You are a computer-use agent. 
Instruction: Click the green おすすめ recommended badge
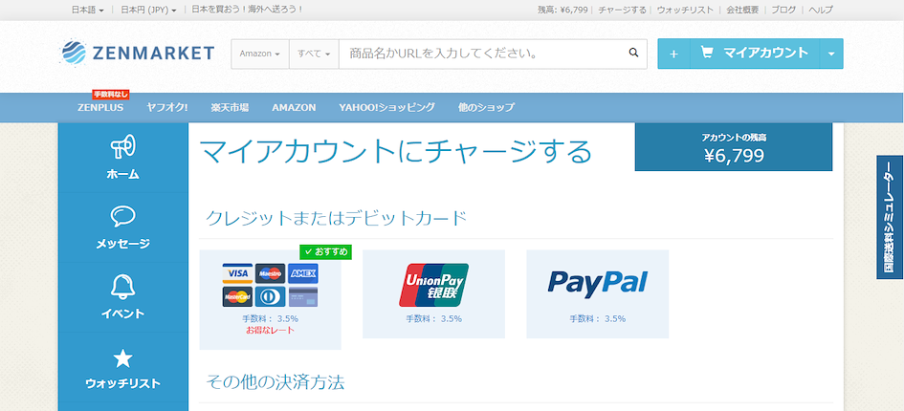click(x=326, y=252)
